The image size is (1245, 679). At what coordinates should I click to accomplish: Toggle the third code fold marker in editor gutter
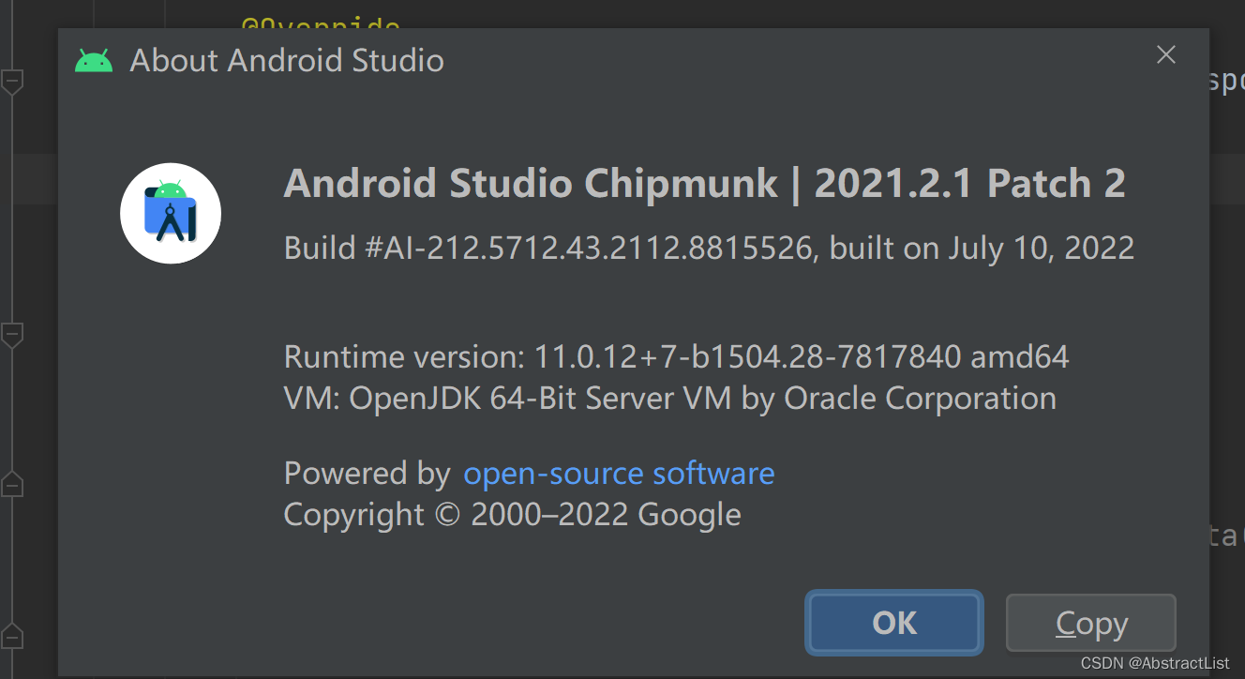click(x=11, y=485)
